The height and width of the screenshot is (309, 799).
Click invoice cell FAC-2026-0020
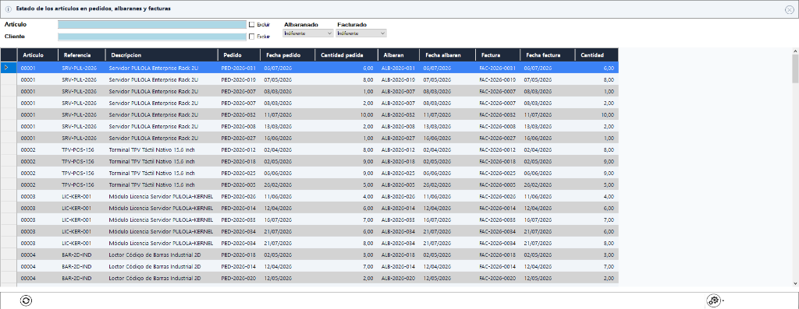point(498,278)
